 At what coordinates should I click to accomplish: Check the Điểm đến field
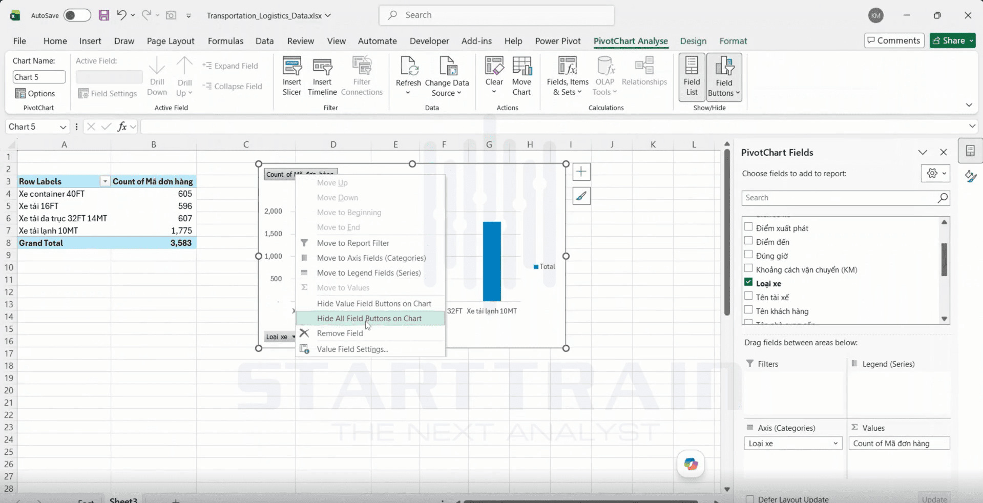click(748, 241)
